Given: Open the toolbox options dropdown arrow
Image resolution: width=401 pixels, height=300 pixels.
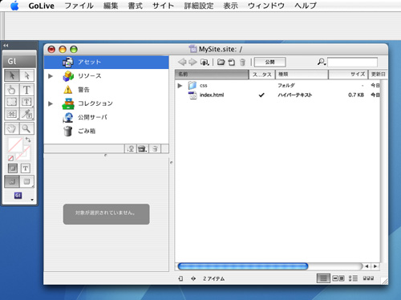Looking at the screenshot, I should [x=32, y=200].
